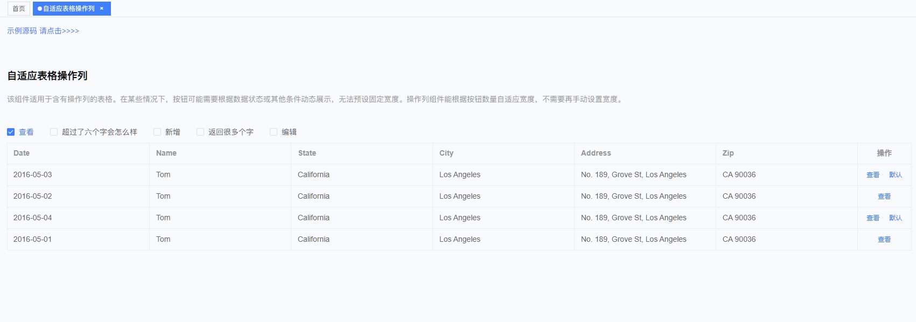Uncheck the 查看 checkbox
This screenshot has width=916, height=322.
(11, 132)
